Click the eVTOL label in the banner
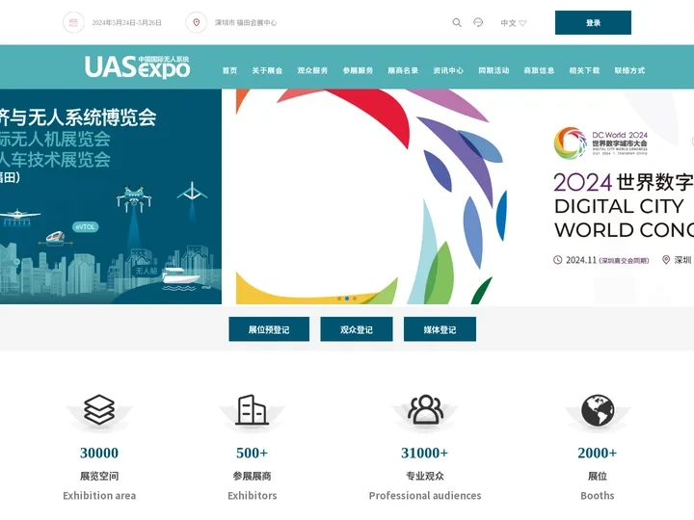This screenshot has width=694, height=520. (85, 227)
